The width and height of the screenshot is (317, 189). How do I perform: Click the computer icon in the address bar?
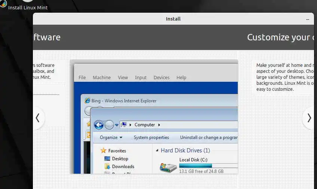point(124,125)
